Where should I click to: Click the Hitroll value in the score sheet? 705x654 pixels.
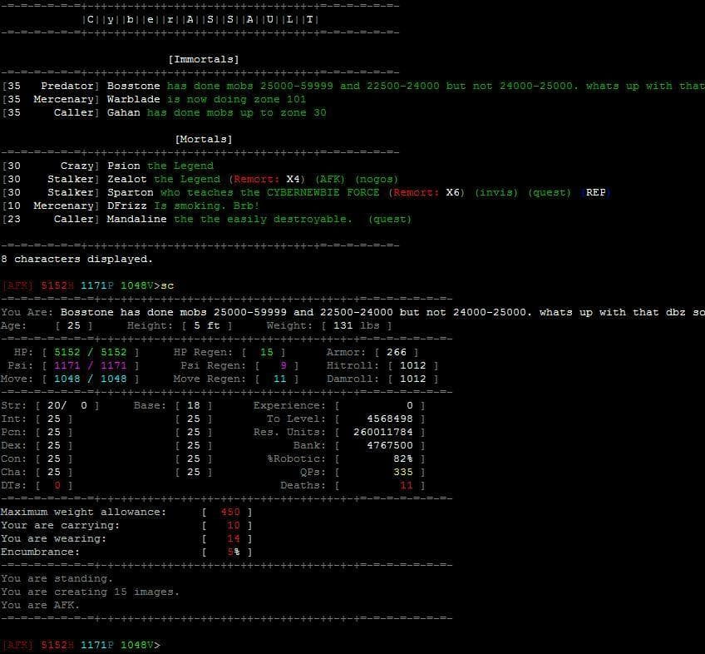tap(412, 365)
